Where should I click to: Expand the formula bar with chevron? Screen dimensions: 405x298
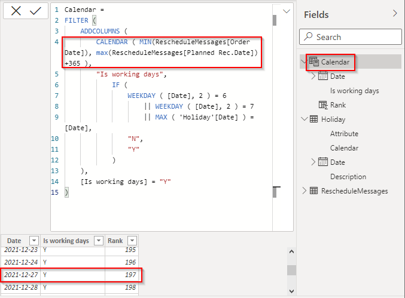(x=287, y=11)
